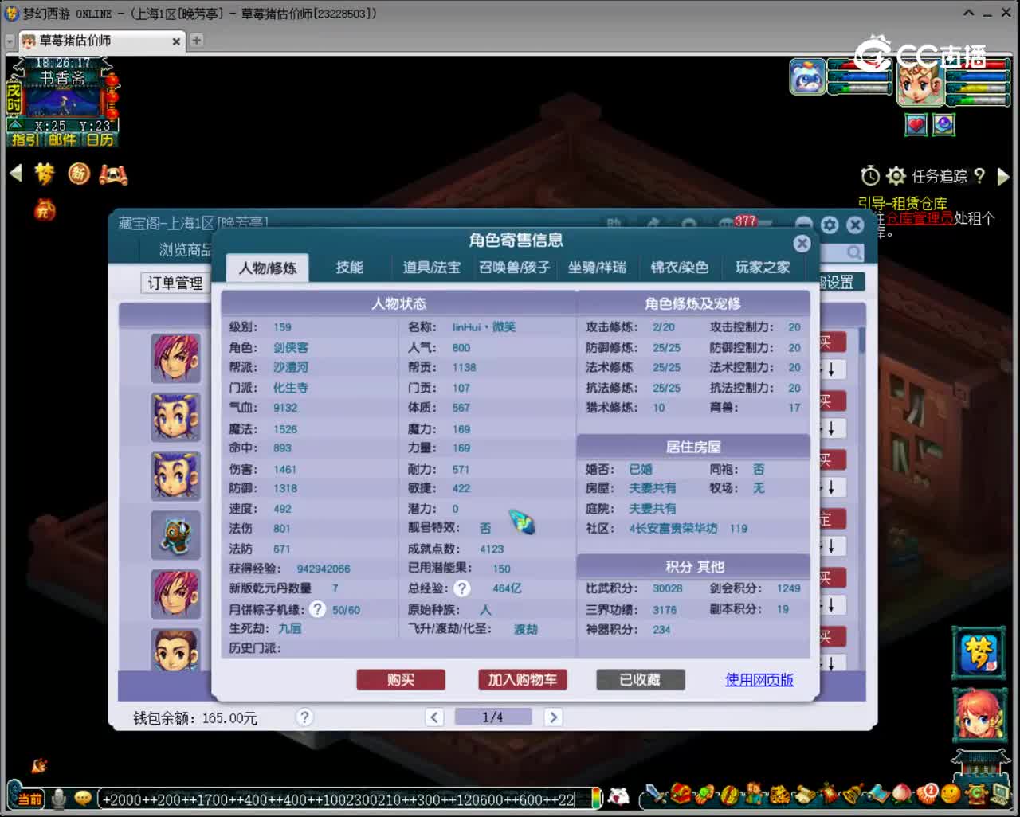Click the peach icon on the bottom hotbar

pyautogui.click(x=900, y=793)
